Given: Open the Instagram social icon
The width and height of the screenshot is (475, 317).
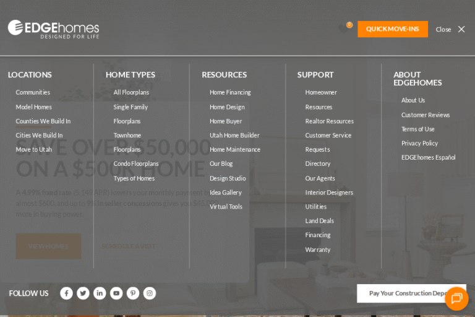Looking at the screenshot, I should [150, 293].
